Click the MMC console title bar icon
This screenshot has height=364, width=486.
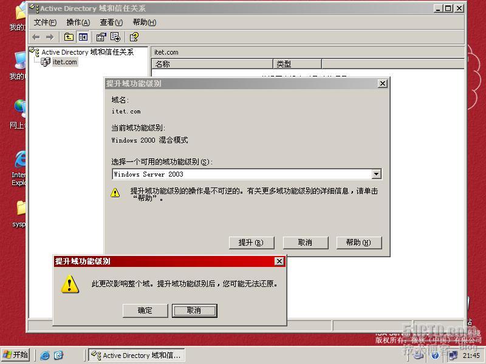pyautogui.click(x=34, y=8)
